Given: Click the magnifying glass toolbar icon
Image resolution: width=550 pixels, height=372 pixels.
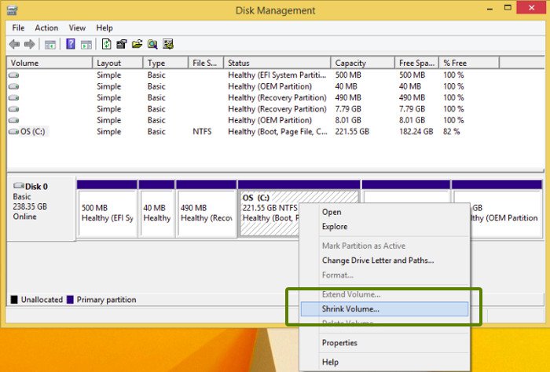Looking at the screenshot, I should pos(152,44).
